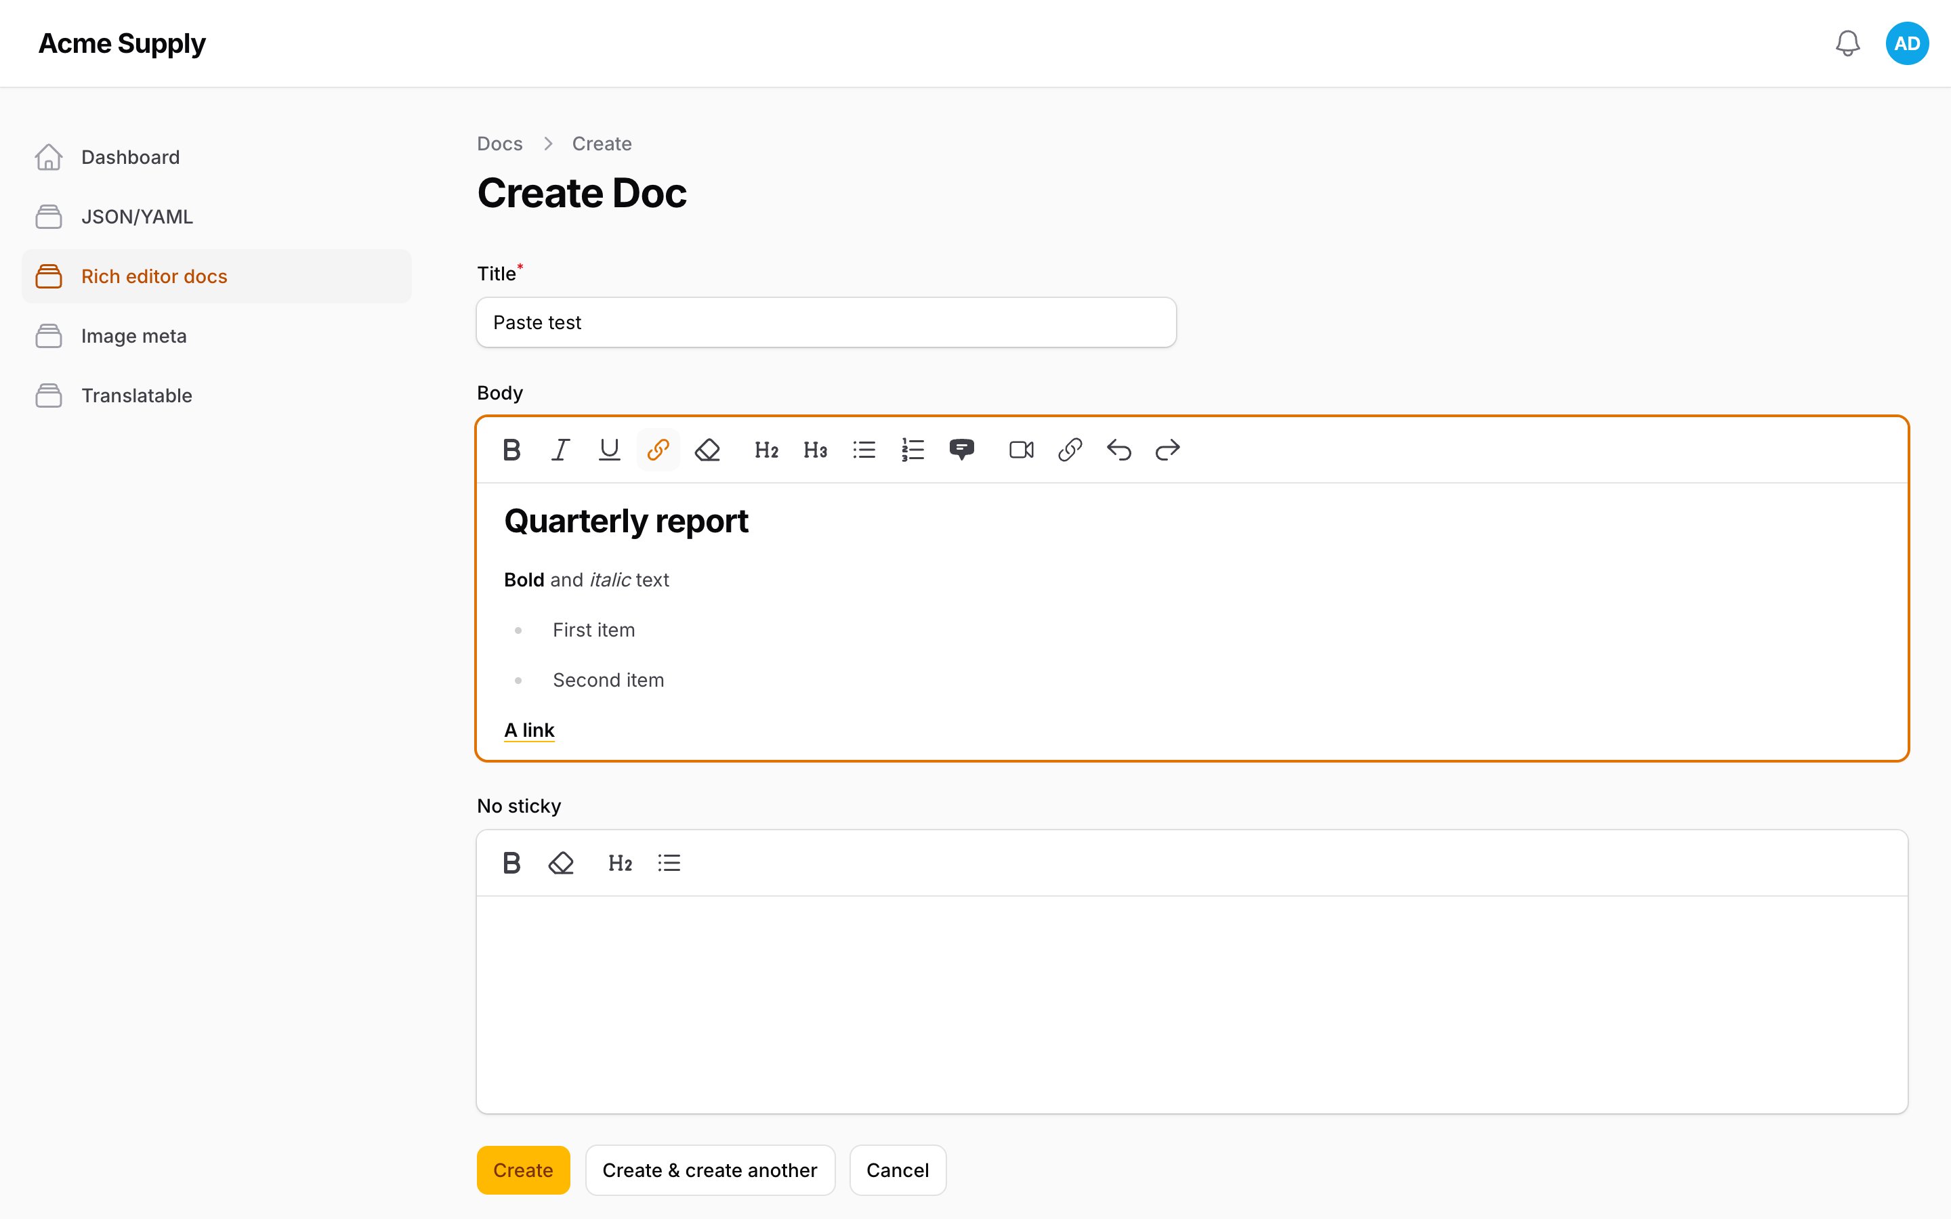This screenshot has width=1951, height=1219.
Task: Click the Acme Supply brand name
Action: 122,43
